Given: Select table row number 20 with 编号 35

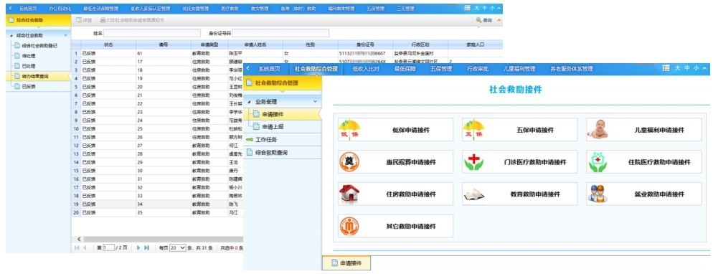Looking at the screenshot, I should pos(157,212).
